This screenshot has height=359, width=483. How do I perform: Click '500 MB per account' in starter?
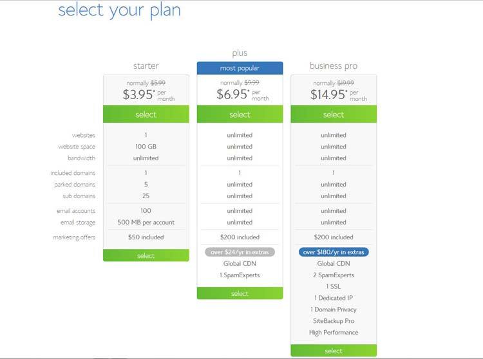[x=146, y=222]
